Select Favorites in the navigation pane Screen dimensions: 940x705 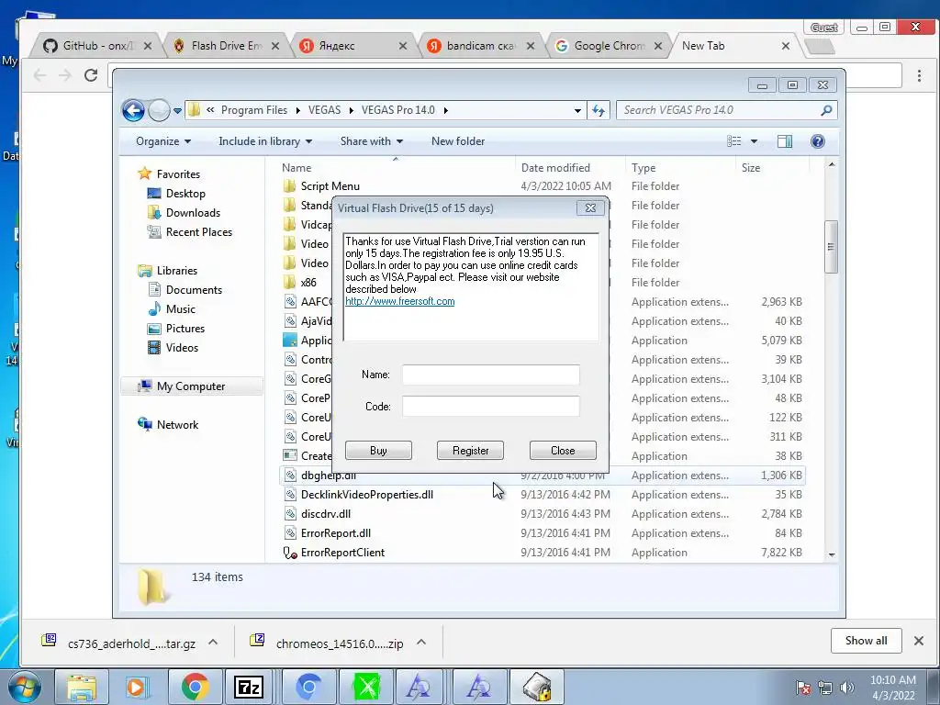point(178,173)
